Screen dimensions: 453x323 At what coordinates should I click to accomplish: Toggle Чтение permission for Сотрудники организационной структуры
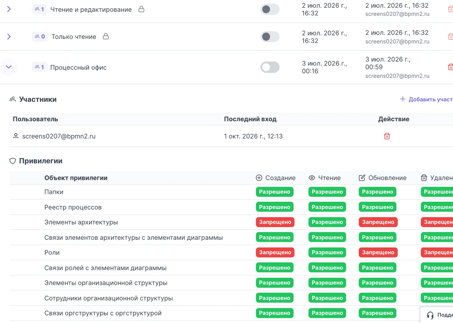click(x=327, y=298)
